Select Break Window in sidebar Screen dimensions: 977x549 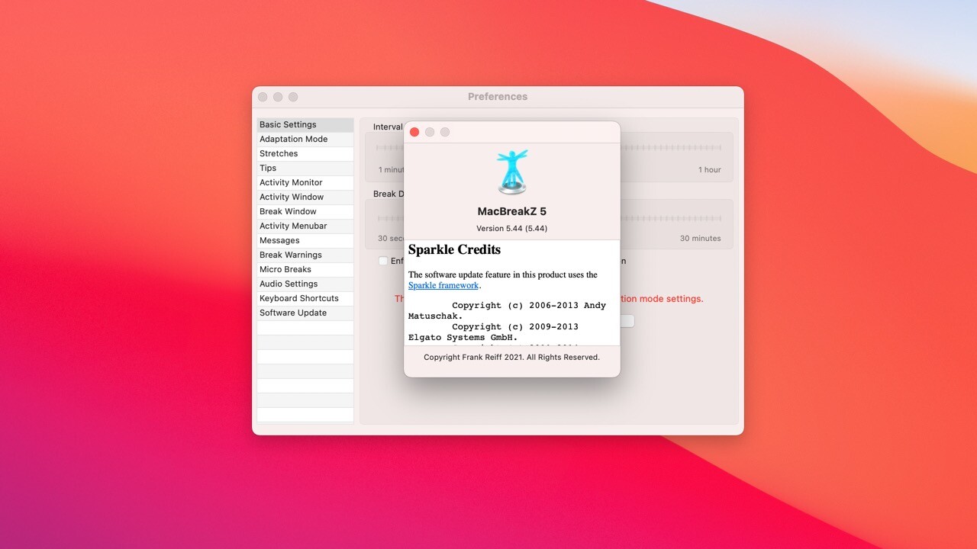pos(305,211)
